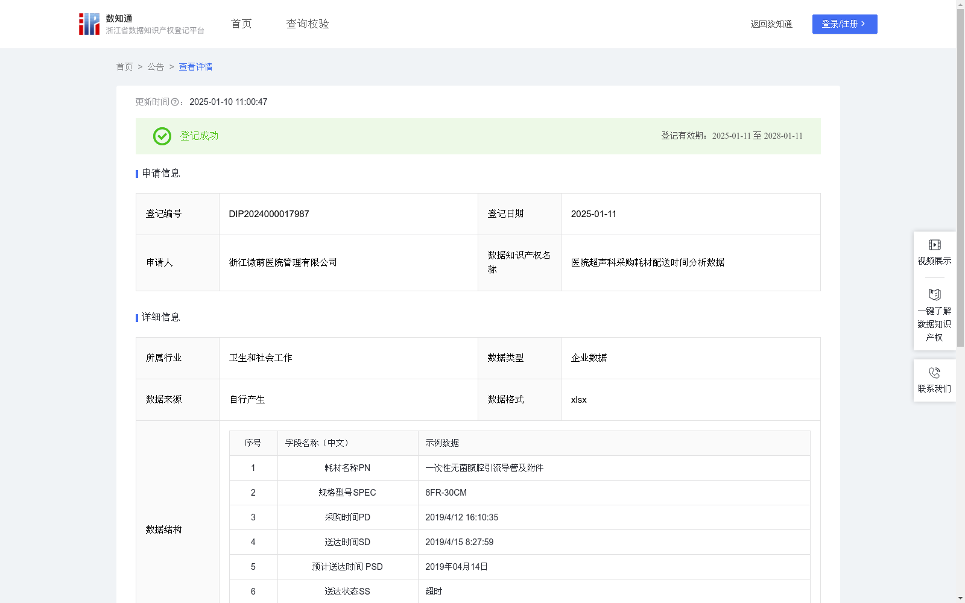Click the 数据来源 label cell
965x603 pixels.
pyautogui.click(x=178, y=400)
